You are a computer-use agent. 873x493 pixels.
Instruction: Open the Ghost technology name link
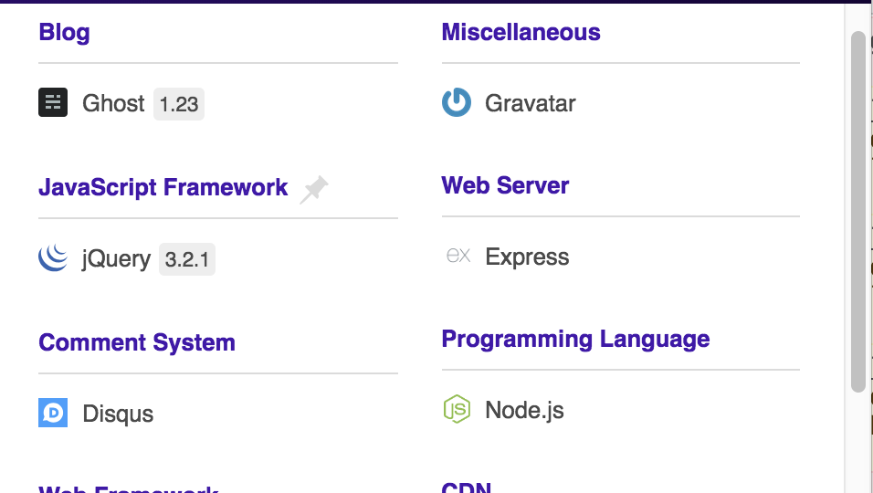(113, 103)
